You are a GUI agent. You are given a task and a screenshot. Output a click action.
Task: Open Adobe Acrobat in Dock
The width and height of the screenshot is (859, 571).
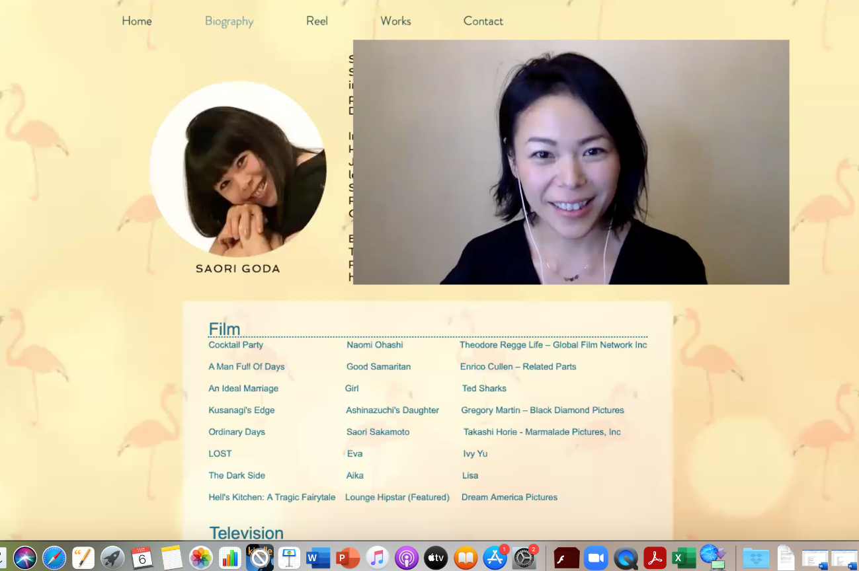click(x=655, y=558)
